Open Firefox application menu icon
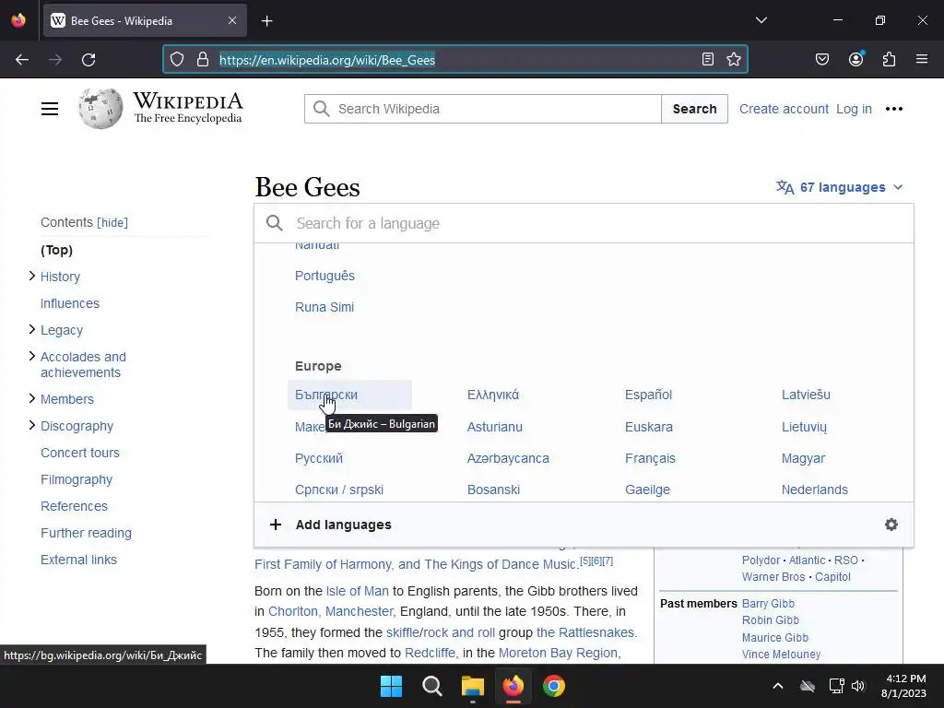The width and height of the screenshot is (944, 708). tap(922, 59)
